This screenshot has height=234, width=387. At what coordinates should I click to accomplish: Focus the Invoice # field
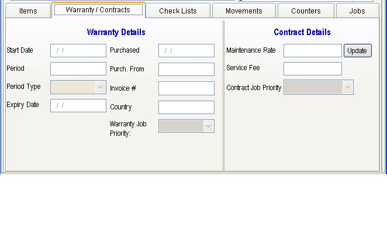tap(186, 88)
